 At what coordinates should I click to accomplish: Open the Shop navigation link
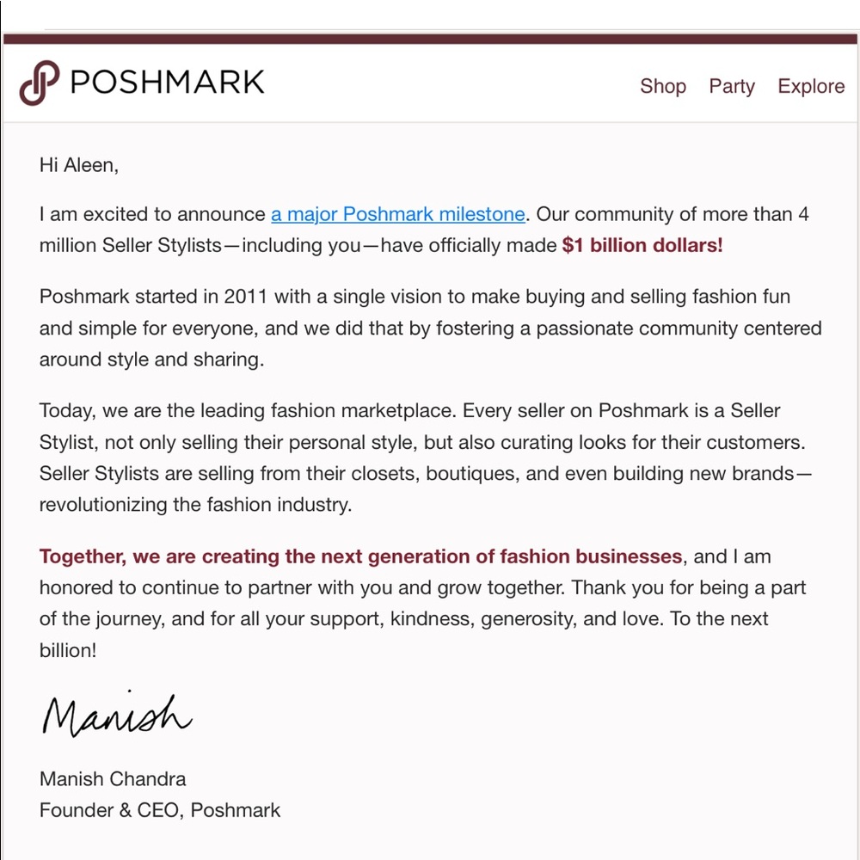(662, 86)
